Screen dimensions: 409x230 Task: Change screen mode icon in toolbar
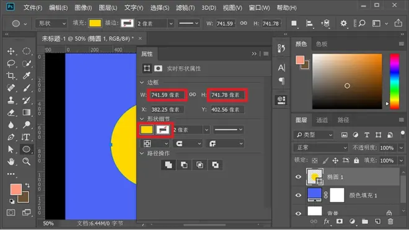(27, 213)
